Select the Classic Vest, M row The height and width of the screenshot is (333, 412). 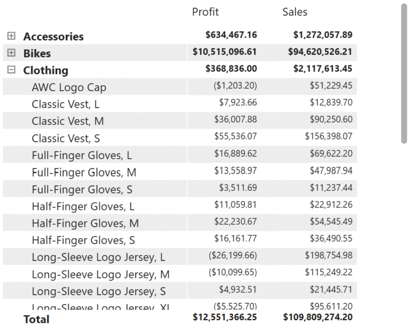point(68,121)
